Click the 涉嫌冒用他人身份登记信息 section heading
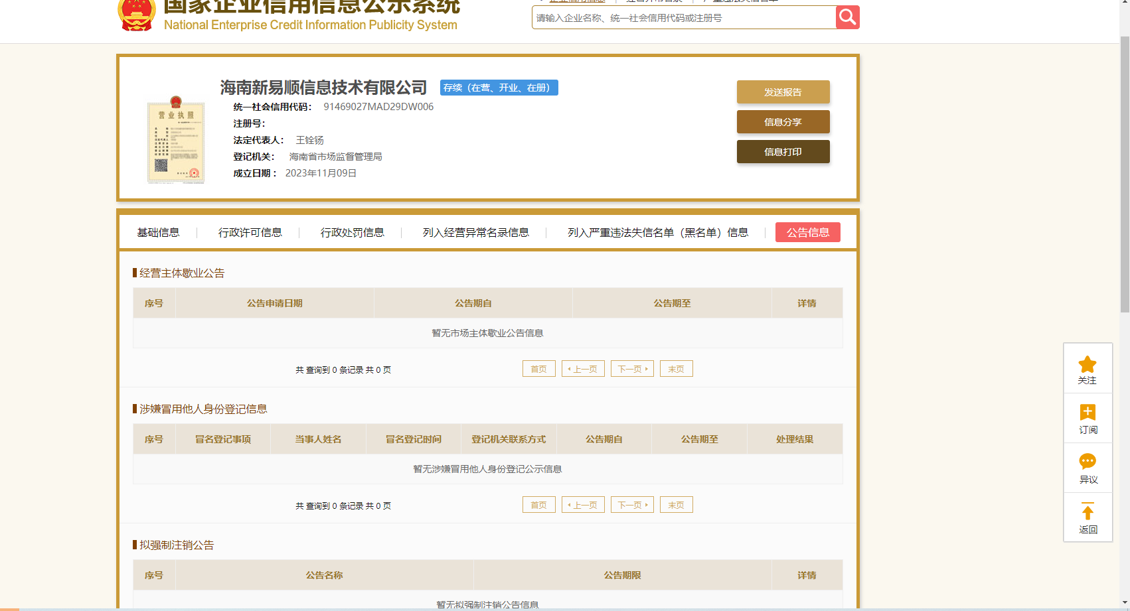The height and width of the screenshot is (611, 1130). 203,409
